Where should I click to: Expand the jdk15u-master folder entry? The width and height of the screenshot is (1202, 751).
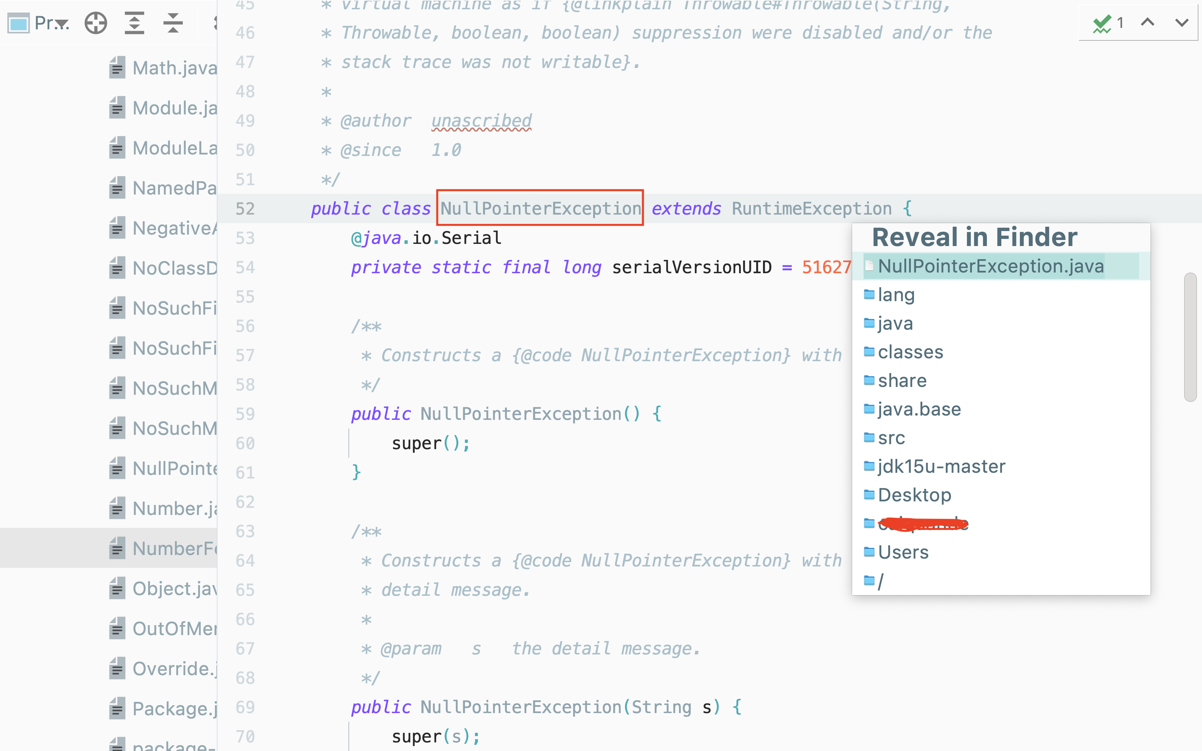click(x=939, y=466)
